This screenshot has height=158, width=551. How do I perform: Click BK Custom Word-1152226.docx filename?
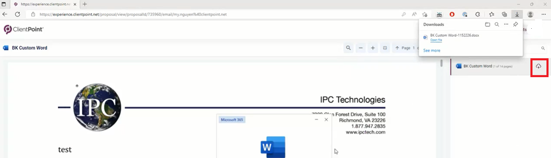pos(454,35)
